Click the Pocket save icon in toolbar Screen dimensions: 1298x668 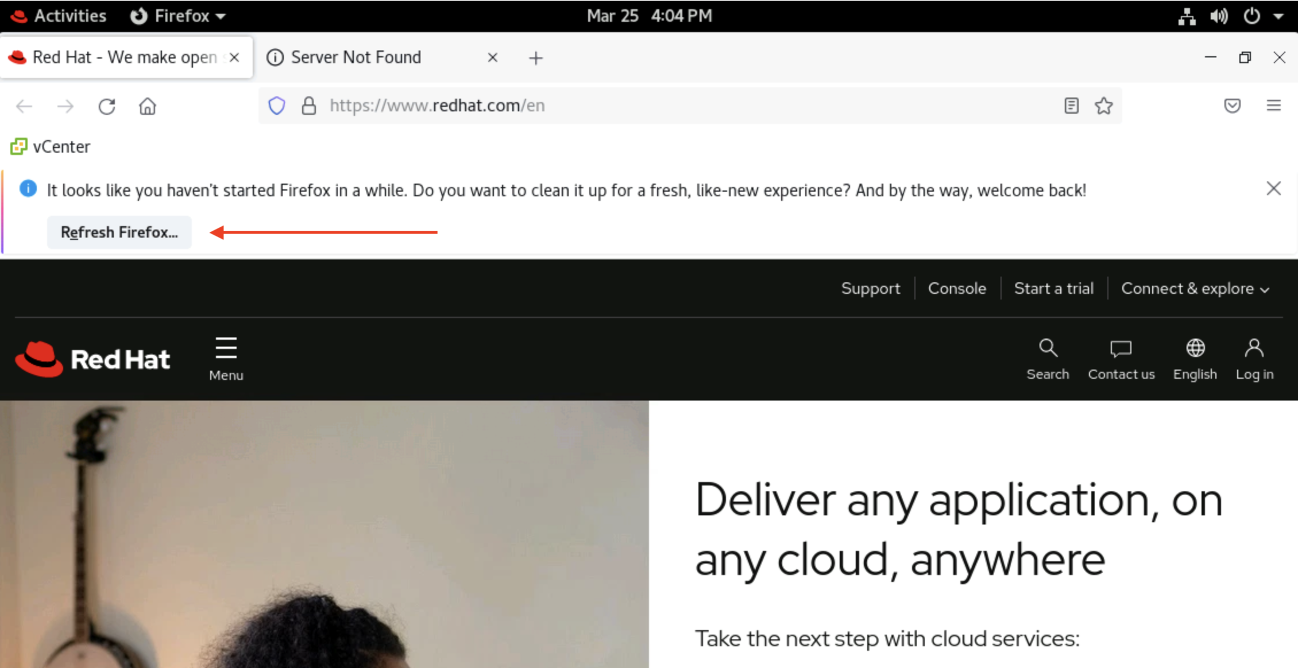1233,106
